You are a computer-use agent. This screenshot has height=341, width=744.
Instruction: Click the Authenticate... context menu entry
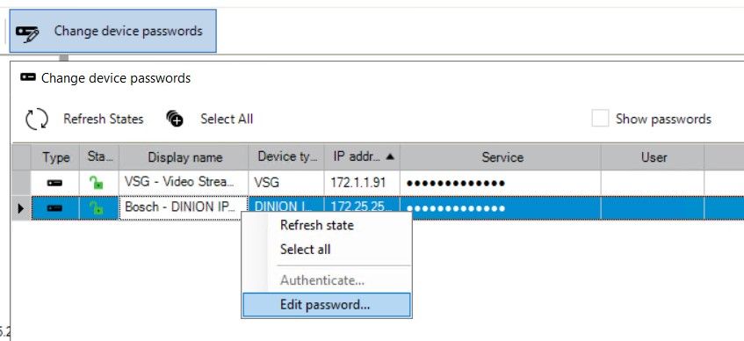click(x=327, y=280)
